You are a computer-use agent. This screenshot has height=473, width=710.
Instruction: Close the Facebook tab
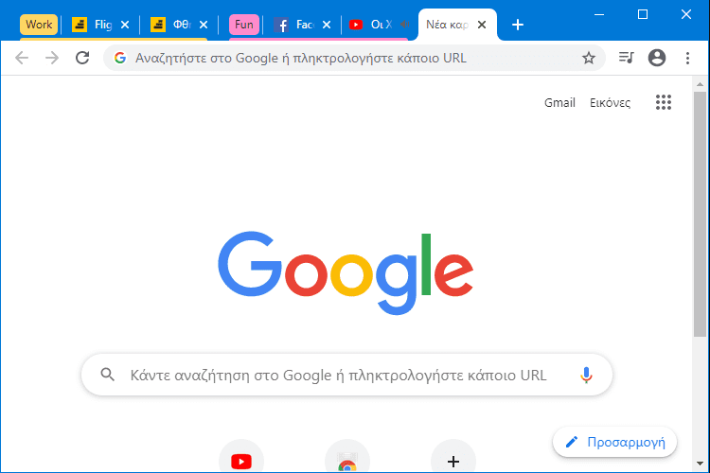coord(327,25)
